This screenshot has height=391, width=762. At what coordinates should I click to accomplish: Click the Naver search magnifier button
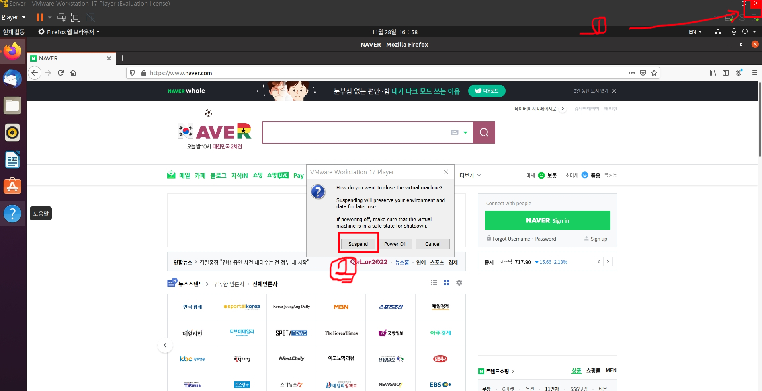(484, 132)
